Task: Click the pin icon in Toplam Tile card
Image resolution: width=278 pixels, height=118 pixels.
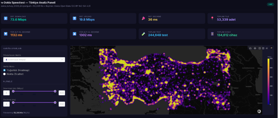Action: point(212,18)
